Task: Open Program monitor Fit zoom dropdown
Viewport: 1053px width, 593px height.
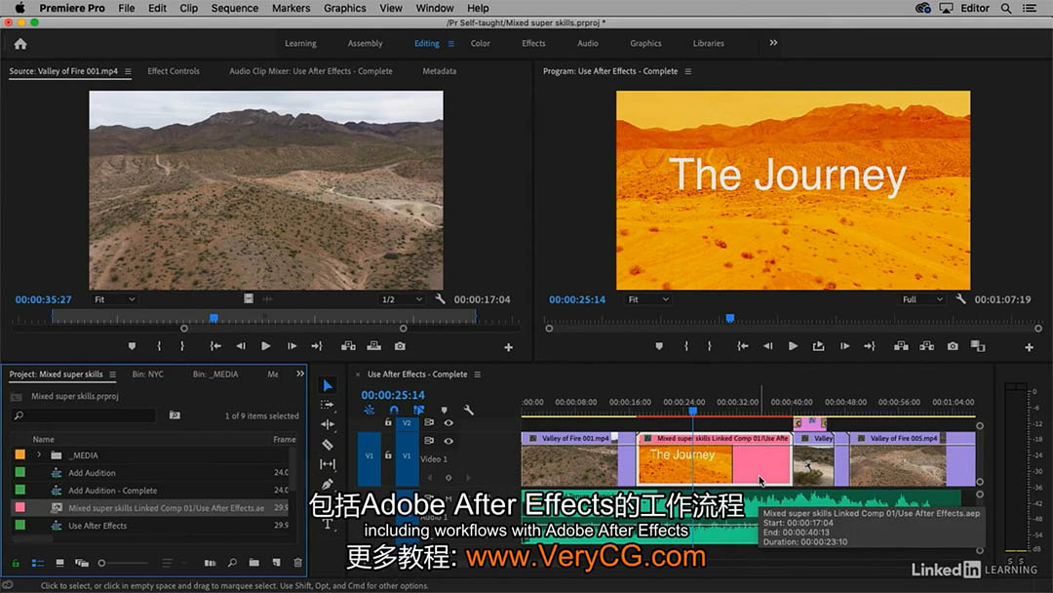Action: click(x=648, y=299)
